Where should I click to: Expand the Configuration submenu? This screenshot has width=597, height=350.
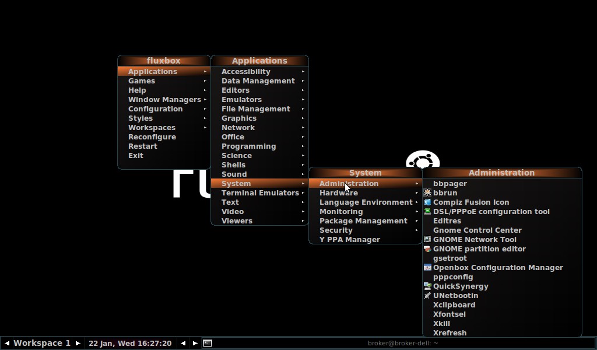click(164, 109)
